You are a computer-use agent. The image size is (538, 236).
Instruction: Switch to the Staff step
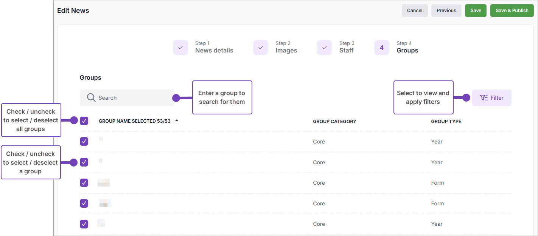click(x=346, y=50)
